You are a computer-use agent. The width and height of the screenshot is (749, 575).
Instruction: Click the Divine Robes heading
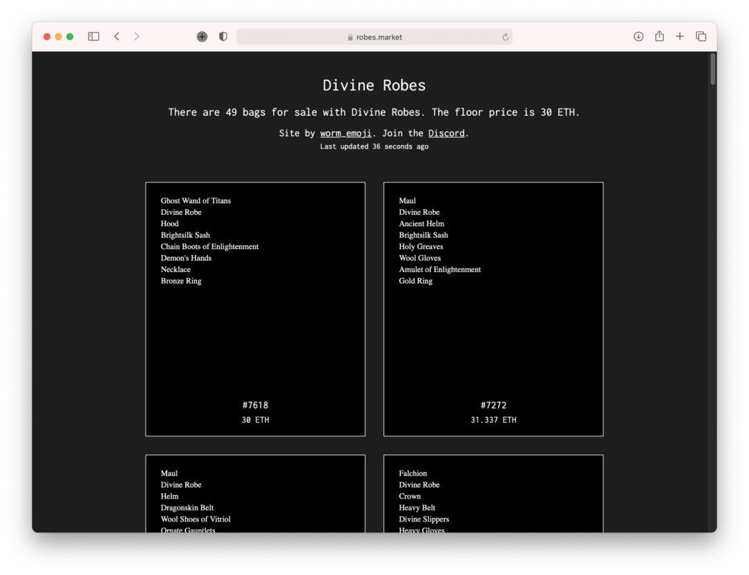374,85
